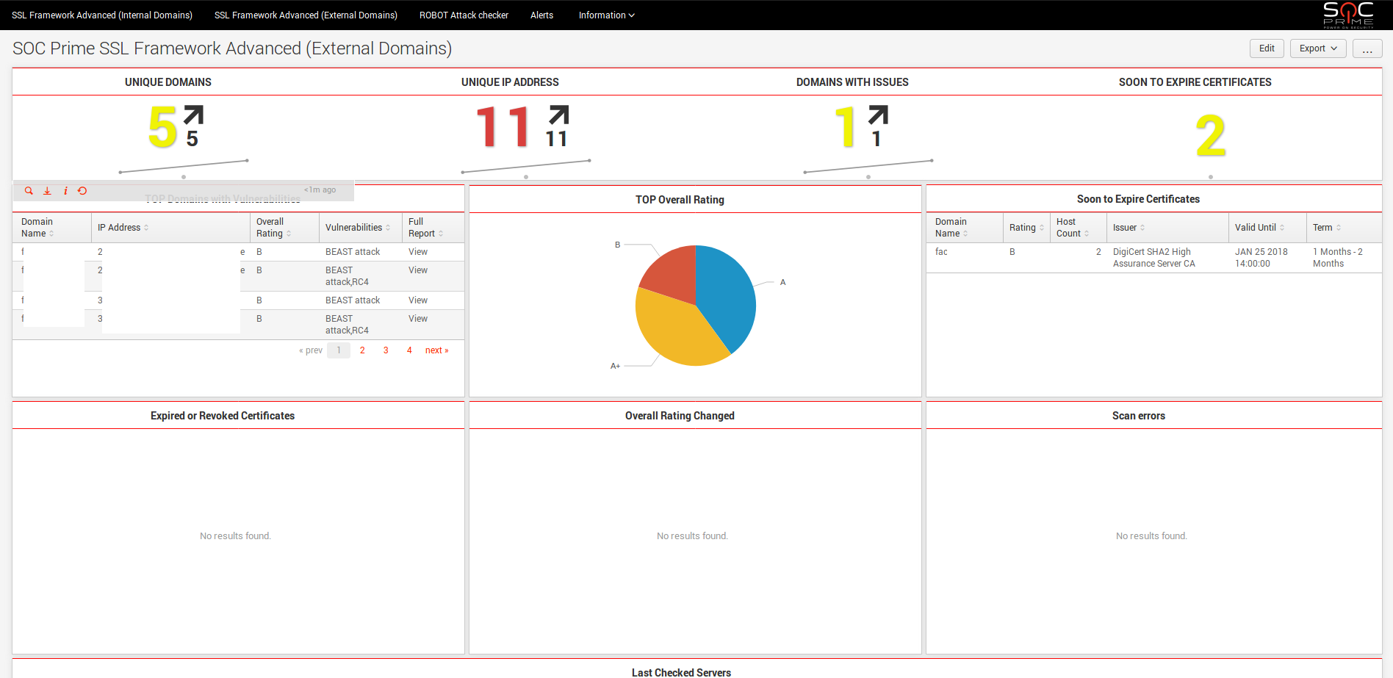
Task: Open View report for first domain row
Action: pos(418,252)
